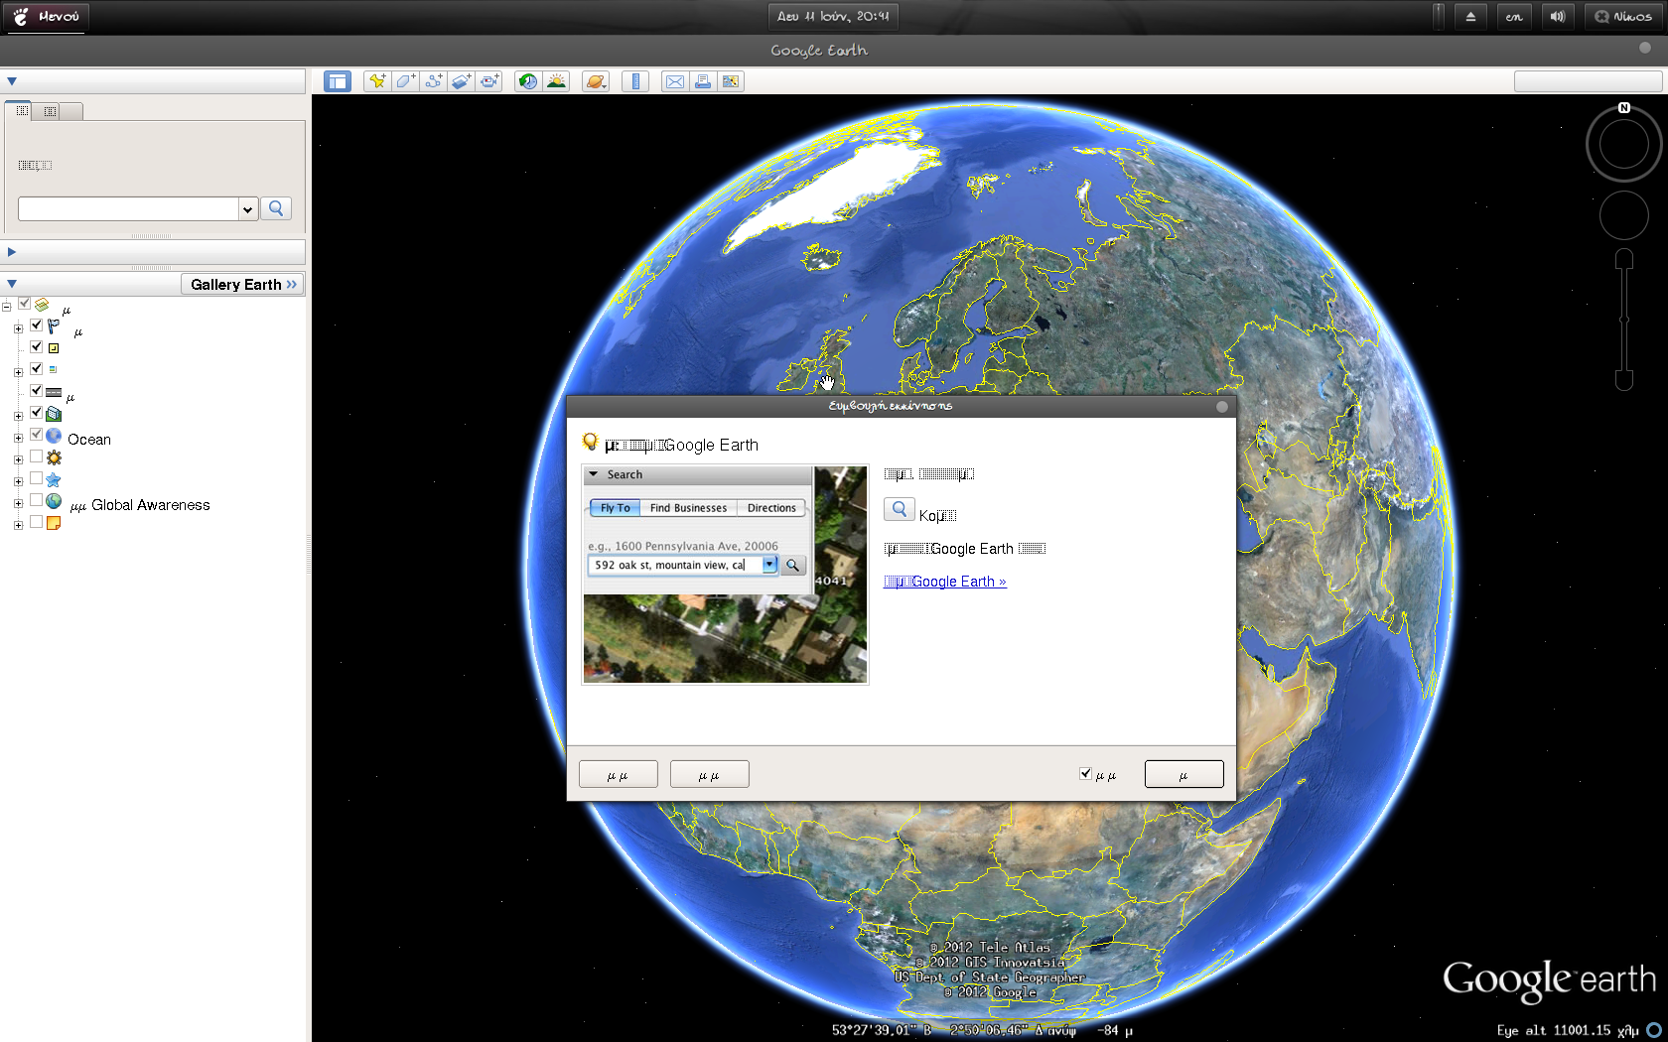Add an image overlay from the toolbar
The image size is (1668, 1042).
(x=462, y=81)
